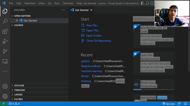Open the Extensions view icon

[5, 31]
